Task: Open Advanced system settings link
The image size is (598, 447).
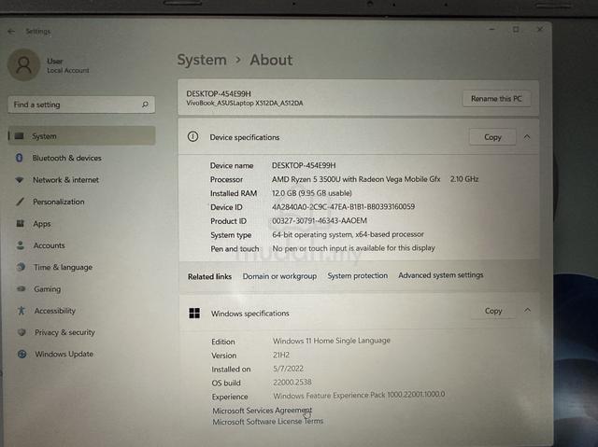Action: [440, 275]
